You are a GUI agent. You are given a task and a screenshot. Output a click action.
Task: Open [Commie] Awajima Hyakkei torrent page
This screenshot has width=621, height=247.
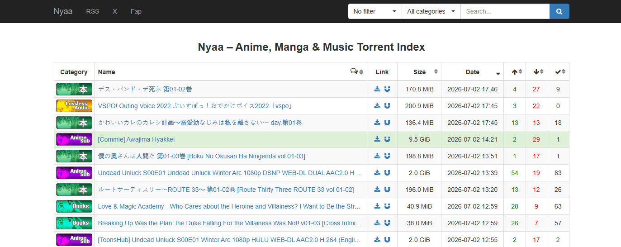pyautogui.click(x=136, y=139)
